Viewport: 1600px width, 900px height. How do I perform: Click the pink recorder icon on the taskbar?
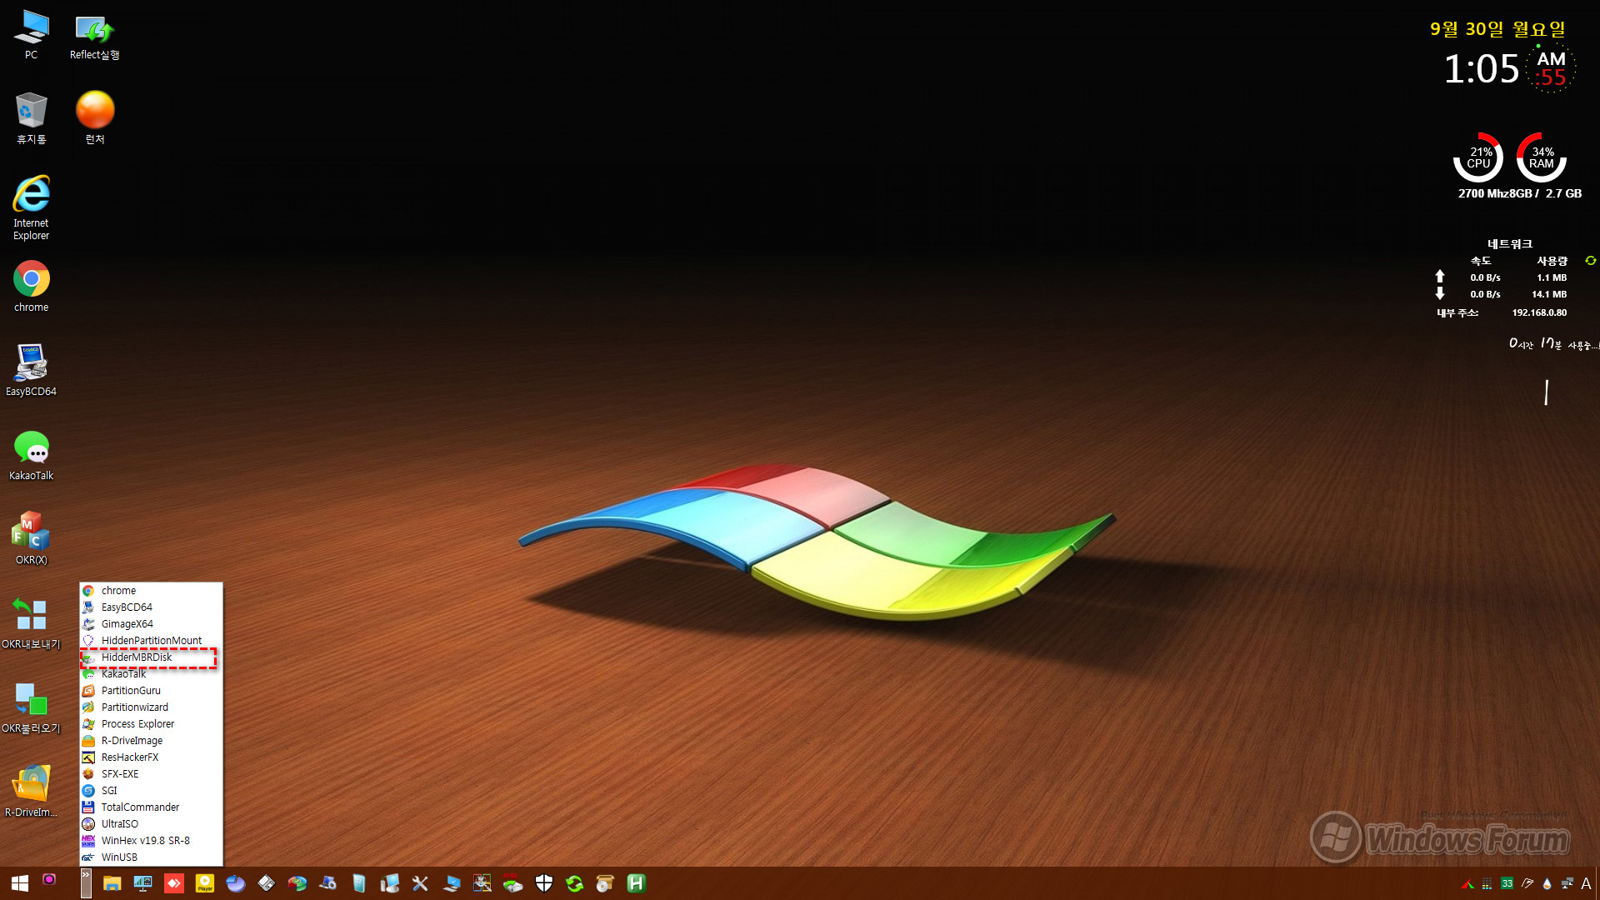pos(49,879)
